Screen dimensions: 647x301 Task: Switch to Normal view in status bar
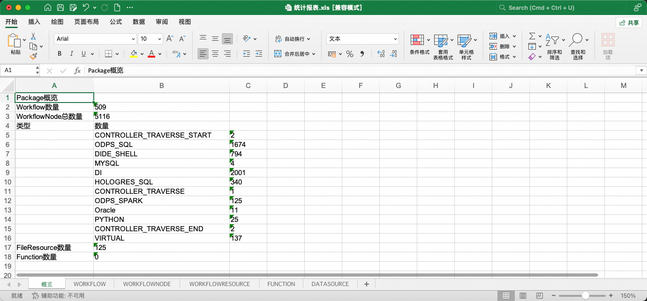(x=506, y=296)
